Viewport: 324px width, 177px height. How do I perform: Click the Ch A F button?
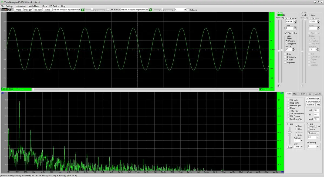click(x=290, y=18)
